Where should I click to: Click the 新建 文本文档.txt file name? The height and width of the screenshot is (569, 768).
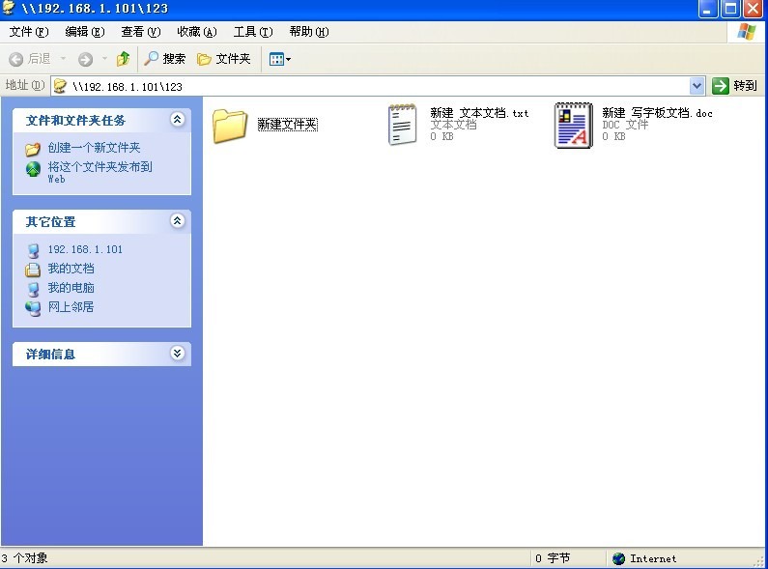coord(479,113)
